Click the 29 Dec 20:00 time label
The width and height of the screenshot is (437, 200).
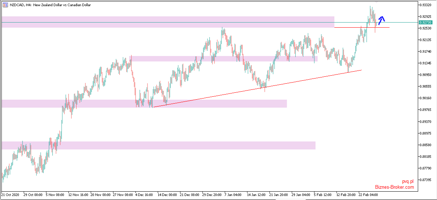click(x=212, y=195)
